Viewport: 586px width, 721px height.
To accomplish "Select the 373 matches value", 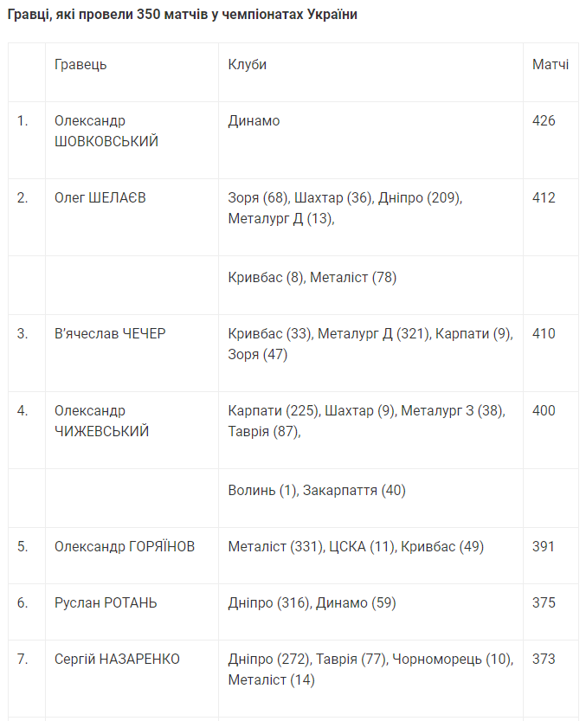I will pos(544,659).
